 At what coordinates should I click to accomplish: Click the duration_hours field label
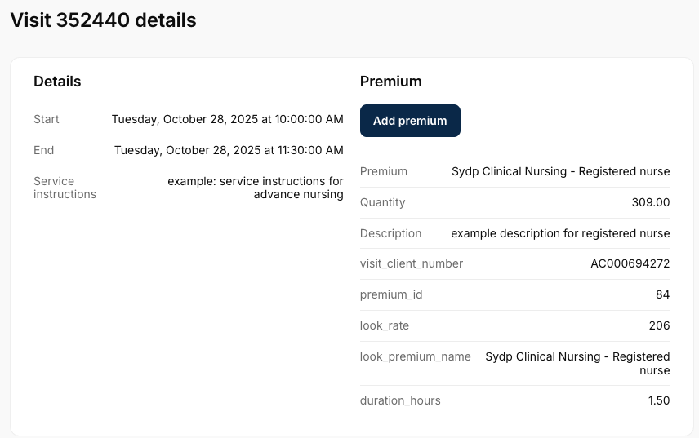[400, 400]
